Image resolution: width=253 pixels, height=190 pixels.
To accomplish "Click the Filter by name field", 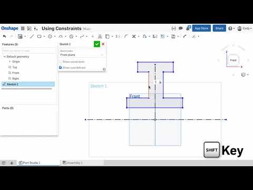I will [x=28, y=51].
